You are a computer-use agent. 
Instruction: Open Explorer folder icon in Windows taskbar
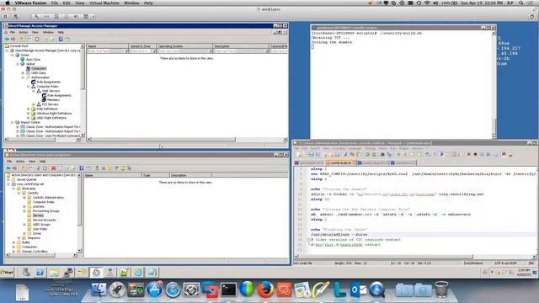tap(54, 273)
